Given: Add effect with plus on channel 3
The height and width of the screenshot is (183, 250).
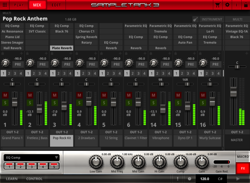Looking at the screenshot, I should (71, 53).
